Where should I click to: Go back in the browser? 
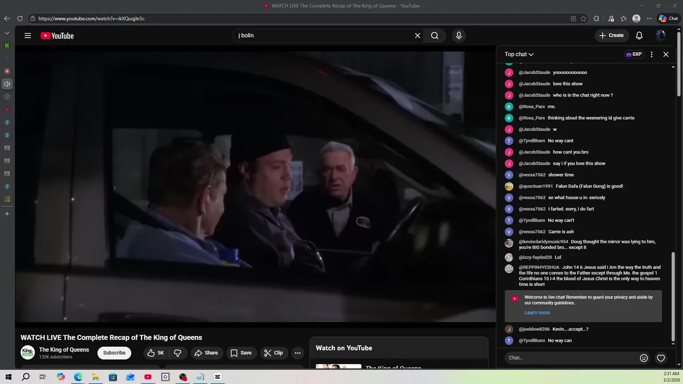[7, 19]
